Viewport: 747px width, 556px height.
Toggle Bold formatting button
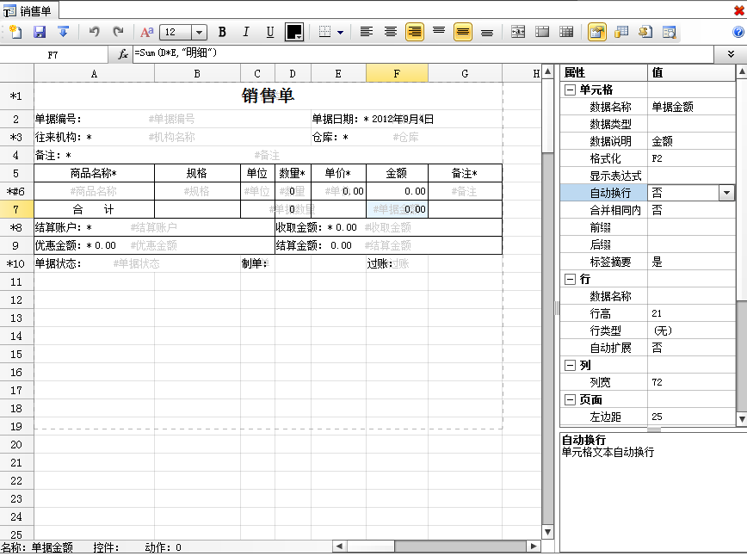coord(222,32)
